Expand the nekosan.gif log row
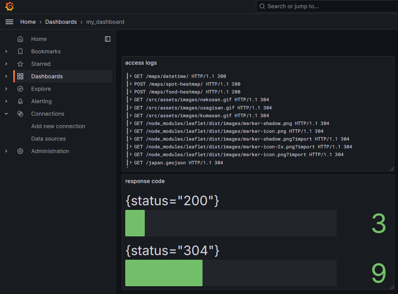 point(131,100)
